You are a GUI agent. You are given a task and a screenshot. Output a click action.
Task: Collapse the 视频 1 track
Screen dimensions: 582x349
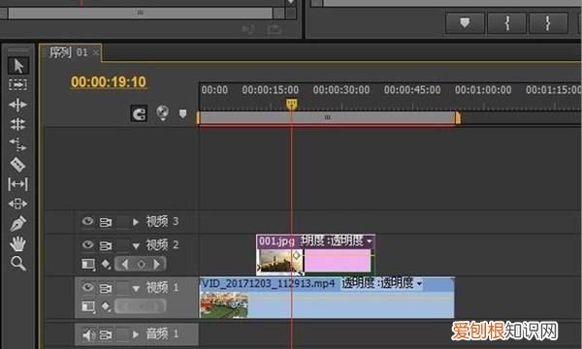pos(136,288)
